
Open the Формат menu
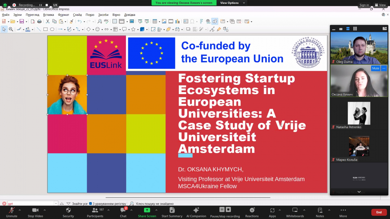63,15
